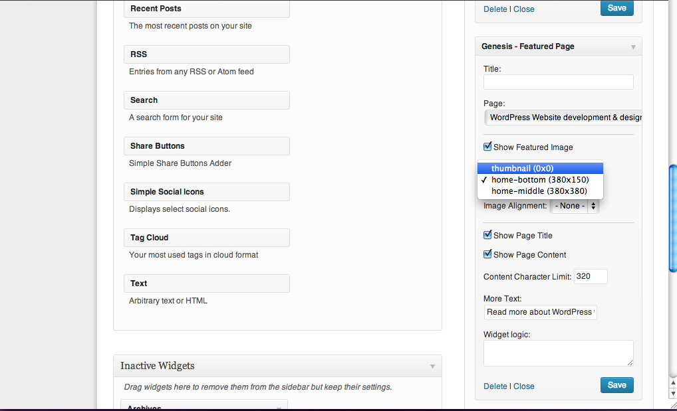This screenshot has width=677, height=411.
Task: Focus the Content Character Limit field
Action: point(591,276)
